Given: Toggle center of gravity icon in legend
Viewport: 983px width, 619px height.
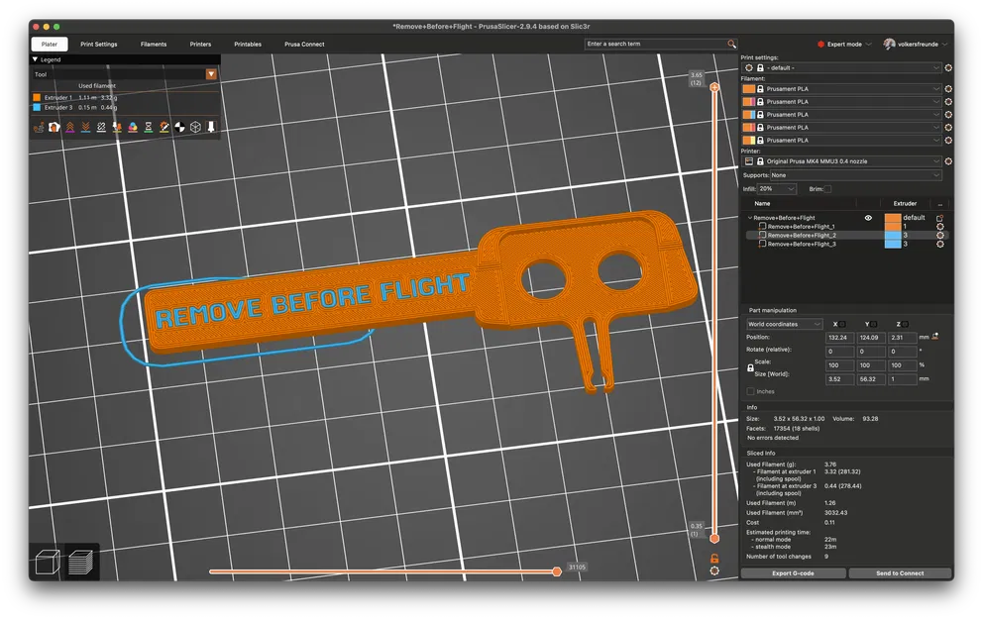Looking at the screenshot, I should [x=179, y=127].
